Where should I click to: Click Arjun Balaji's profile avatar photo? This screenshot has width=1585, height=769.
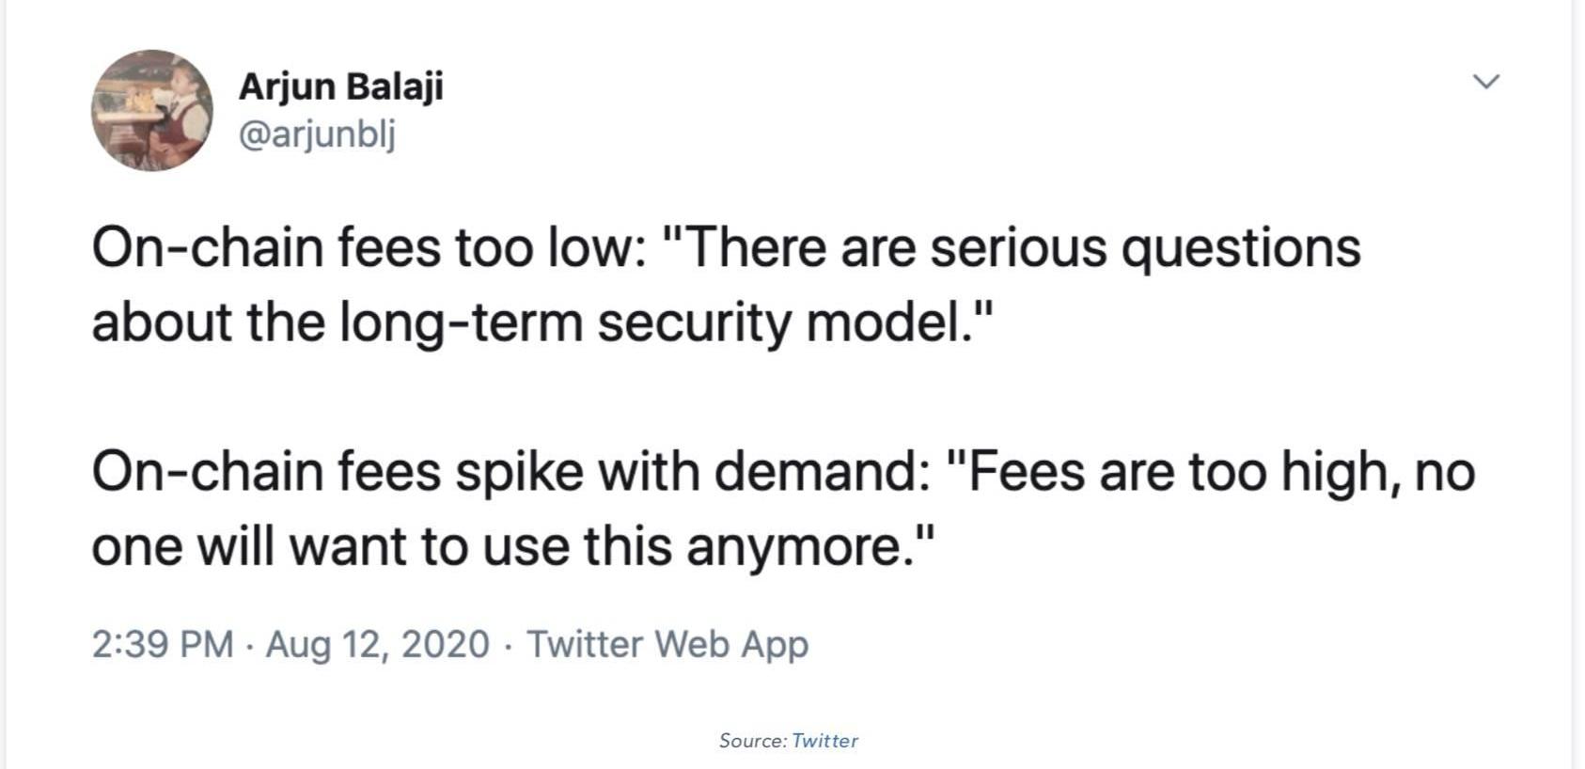click(x=151, y=110)
